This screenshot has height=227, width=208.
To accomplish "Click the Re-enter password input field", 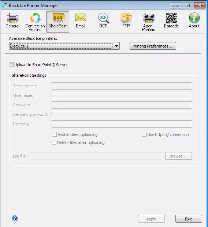I will (122, 114).
